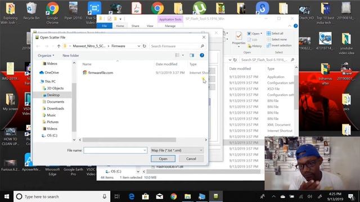Select This PC in navigation pane
Screen dimensions: 360x202
[48, 81]
